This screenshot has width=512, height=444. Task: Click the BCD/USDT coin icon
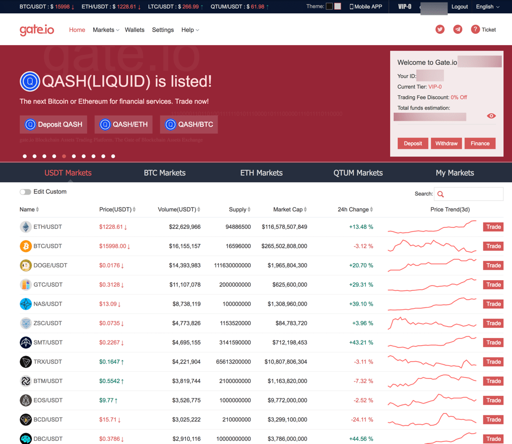[26, 419]
